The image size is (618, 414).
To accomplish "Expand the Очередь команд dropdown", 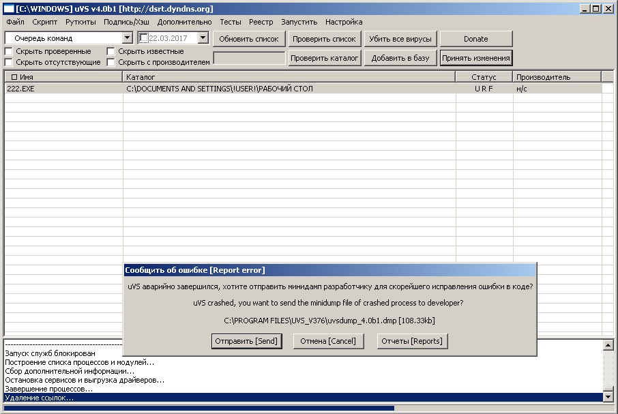I will click(x=127, y=38).
